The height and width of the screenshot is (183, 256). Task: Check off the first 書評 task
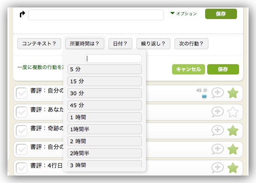click(22, 94)
